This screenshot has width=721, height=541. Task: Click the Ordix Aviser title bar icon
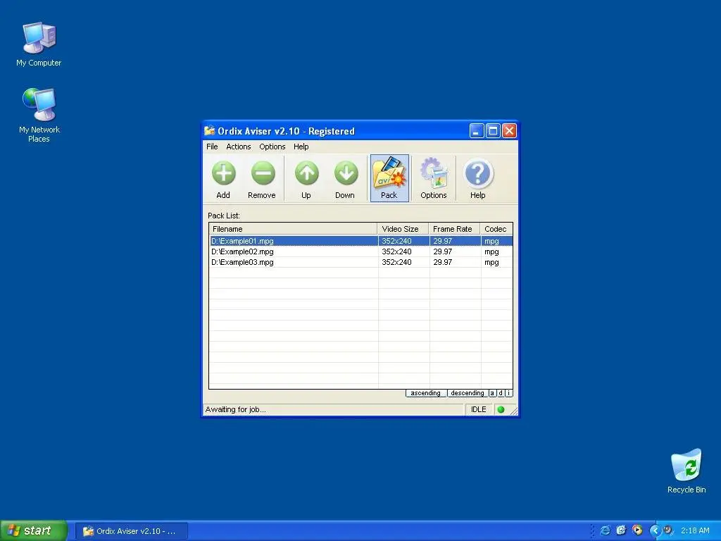click(x=210, y=131)
